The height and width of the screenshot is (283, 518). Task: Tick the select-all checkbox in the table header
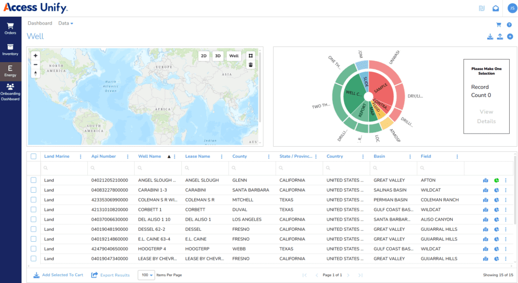[x=33, y=156]
